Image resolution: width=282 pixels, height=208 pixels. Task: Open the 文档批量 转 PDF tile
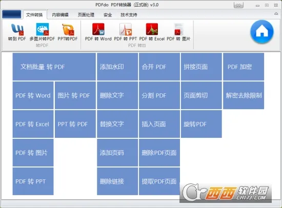point(54,67)
